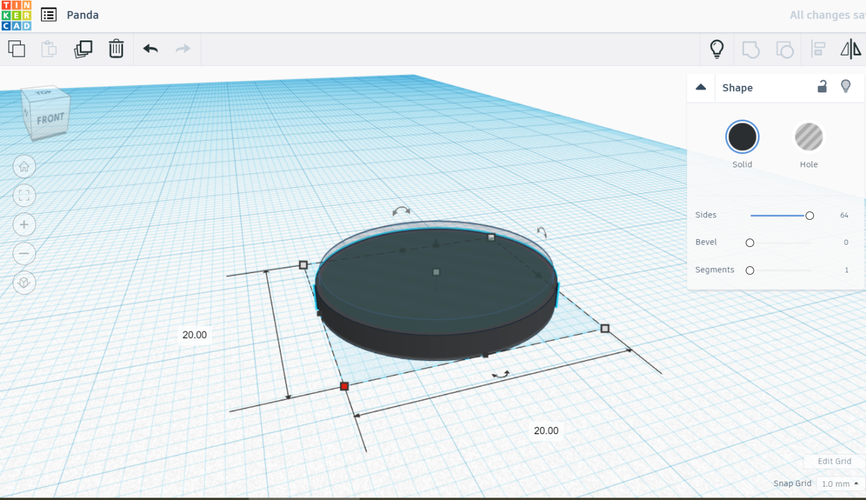Click the Paste toolbar icon

click(50, 49)
